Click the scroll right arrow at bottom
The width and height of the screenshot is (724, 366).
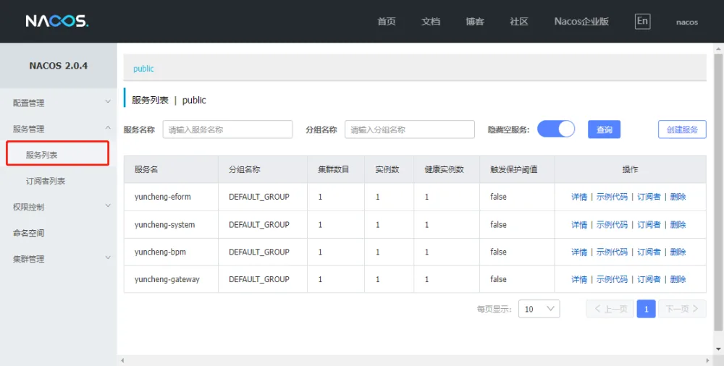[x=708, y=360]
